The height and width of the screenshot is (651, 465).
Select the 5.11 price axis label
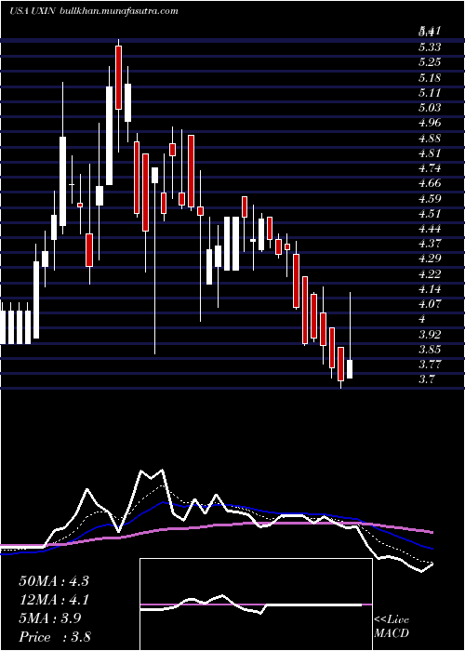point(430,93)
